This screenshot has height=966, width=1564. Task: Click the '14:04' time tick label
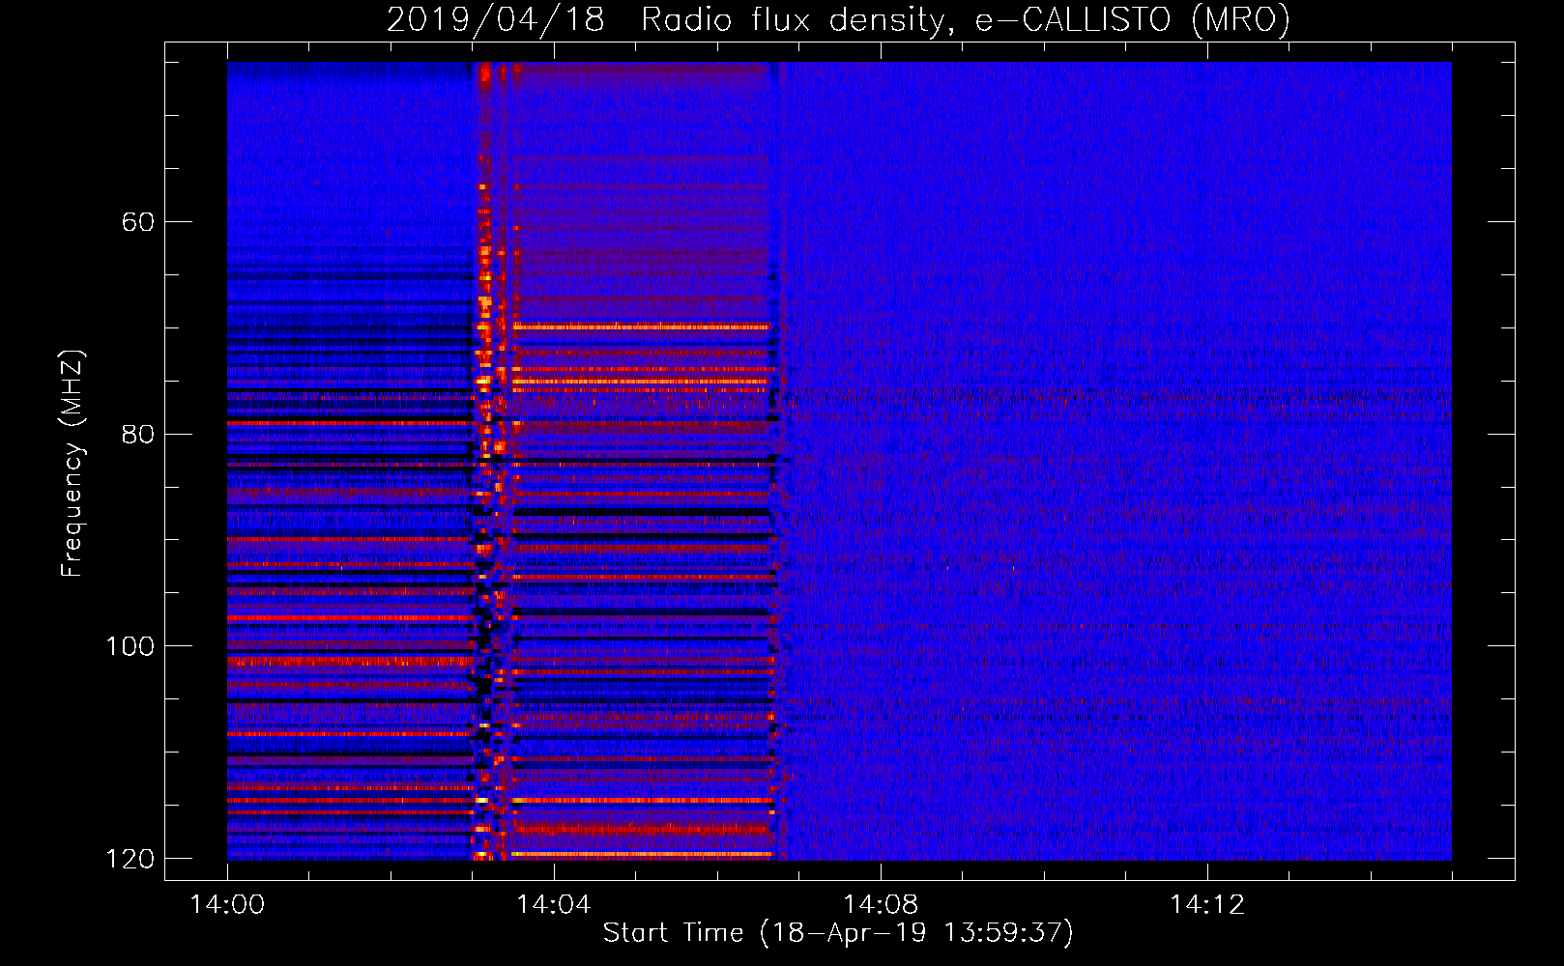(x=554, y=904)
